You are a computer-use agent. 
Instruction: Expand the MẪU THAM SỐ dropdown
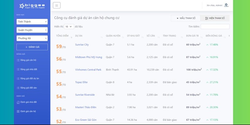point(186,18)
